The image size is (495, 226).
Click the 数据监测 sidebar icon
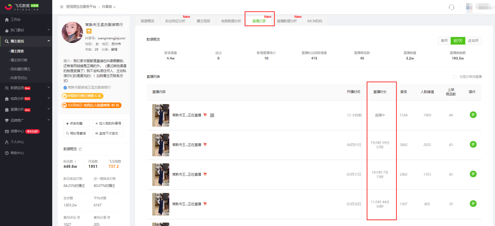7,88
